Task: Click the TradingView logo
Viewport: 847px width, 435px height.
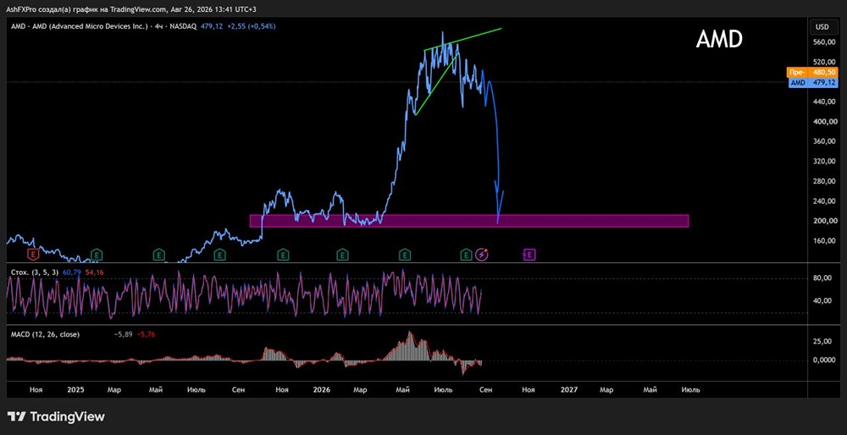Action: 56,416
